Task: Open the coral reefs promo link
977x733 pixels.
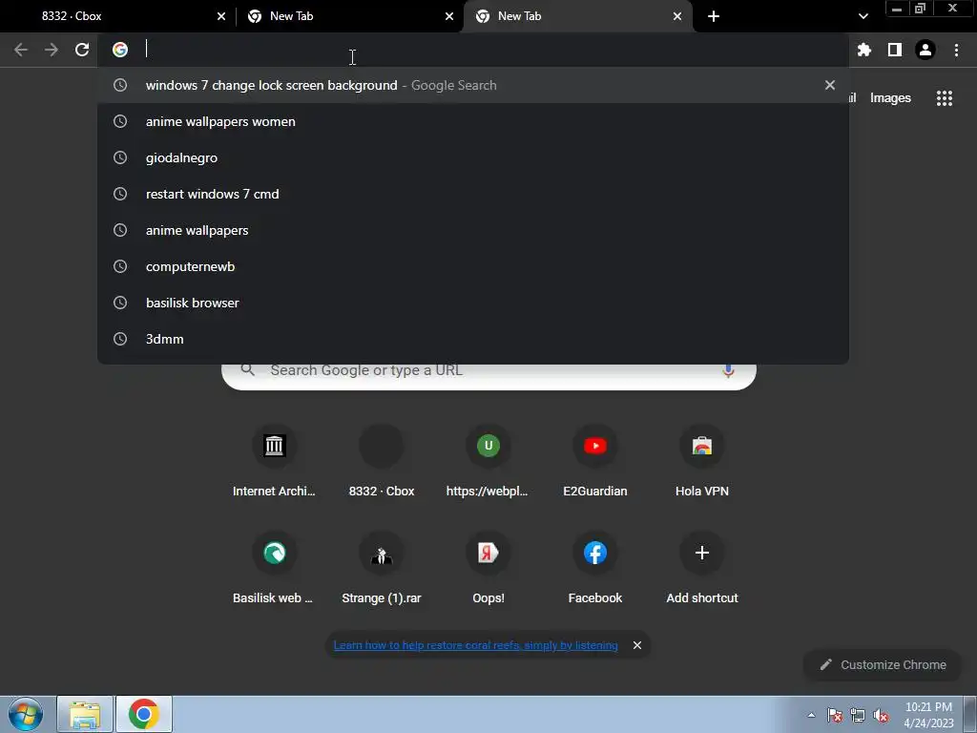Action: point(475,645)
